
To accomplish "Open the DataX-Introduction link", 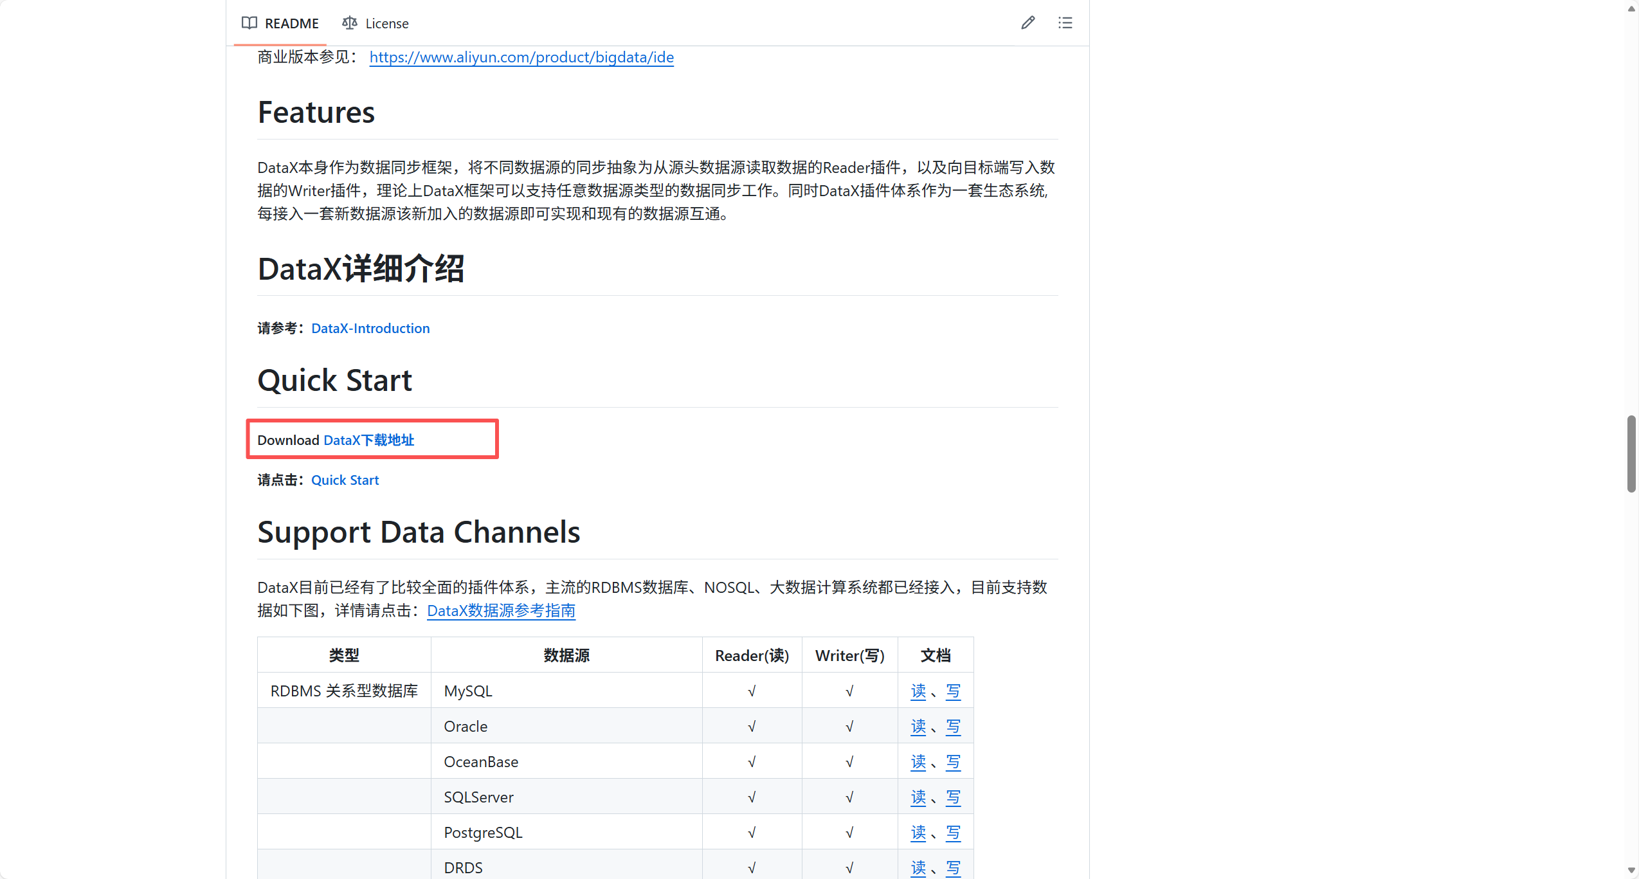I will [370, 329].
